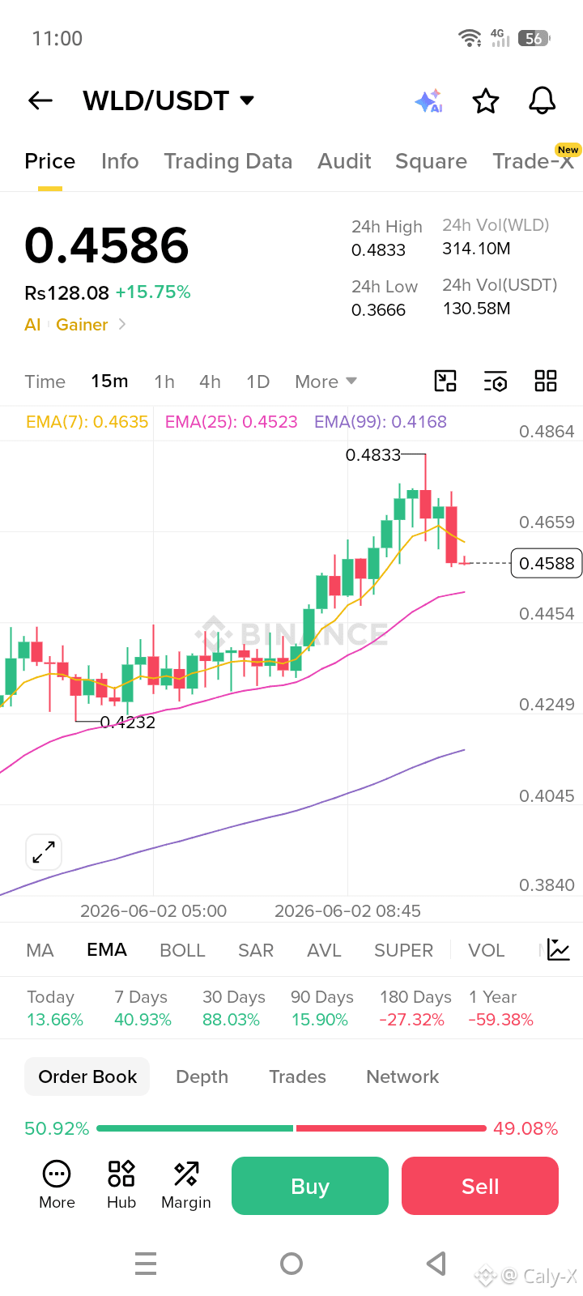Tap 7 Days 40.93% performance

pyautogui.click(x=143, y=1008)
